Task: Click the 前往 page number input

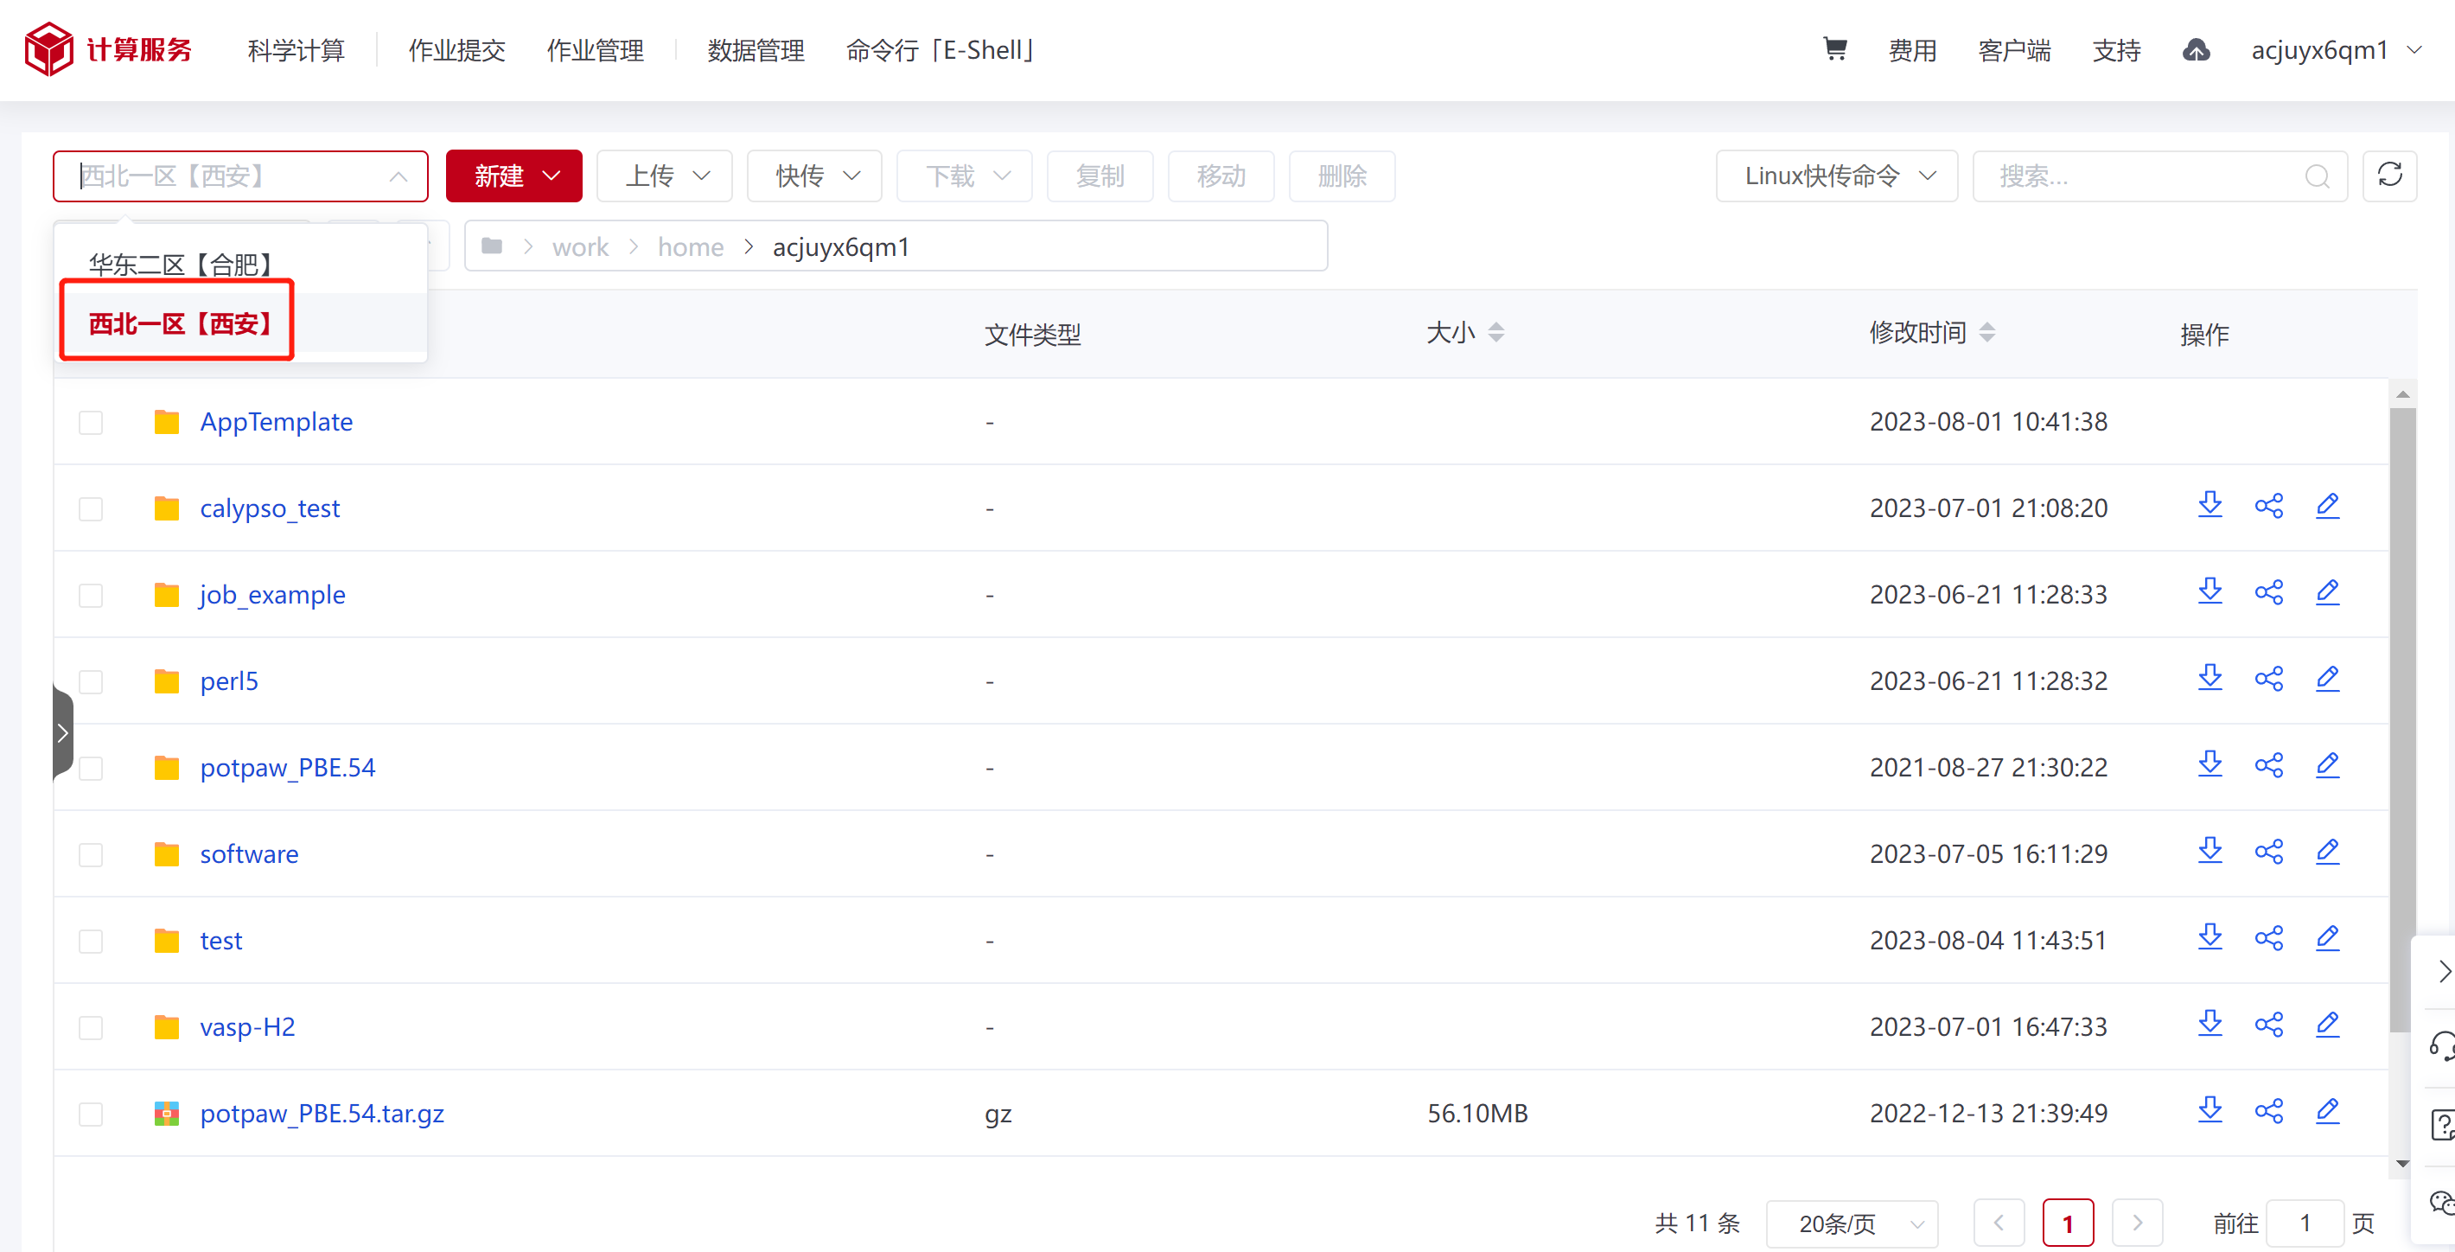Action: tap(2305, 1223)
